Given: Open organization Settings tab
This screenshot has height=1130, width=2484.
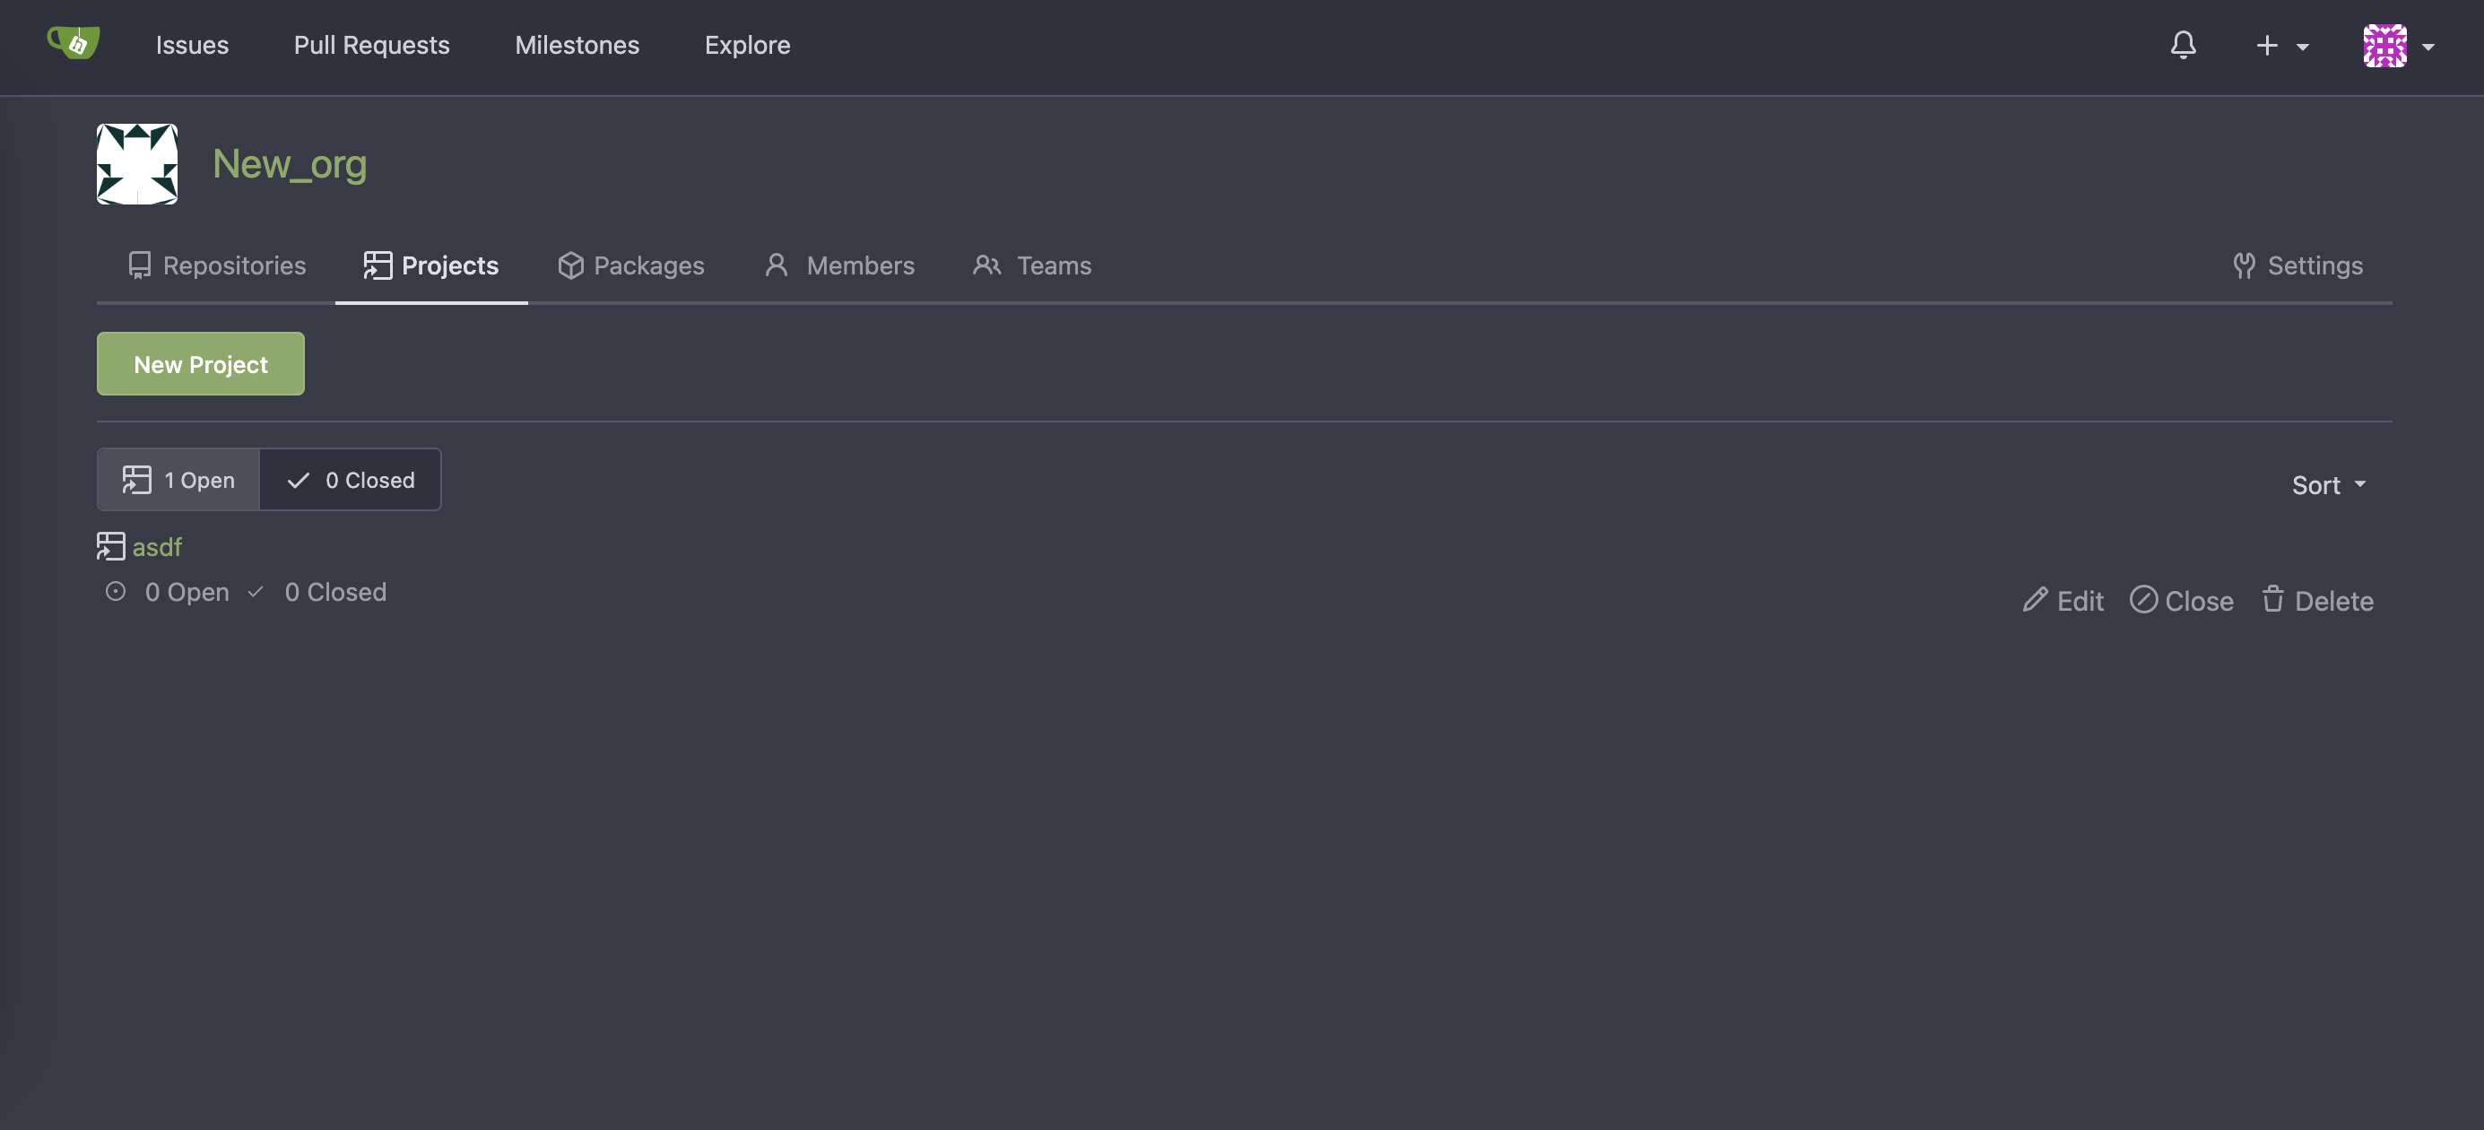Looking at the screenshot, I should pos(2297,265).
